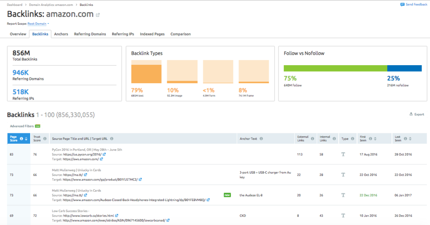Show info for External Links column
The height and width of the screenshot is (225, 430).
(312, 139)
